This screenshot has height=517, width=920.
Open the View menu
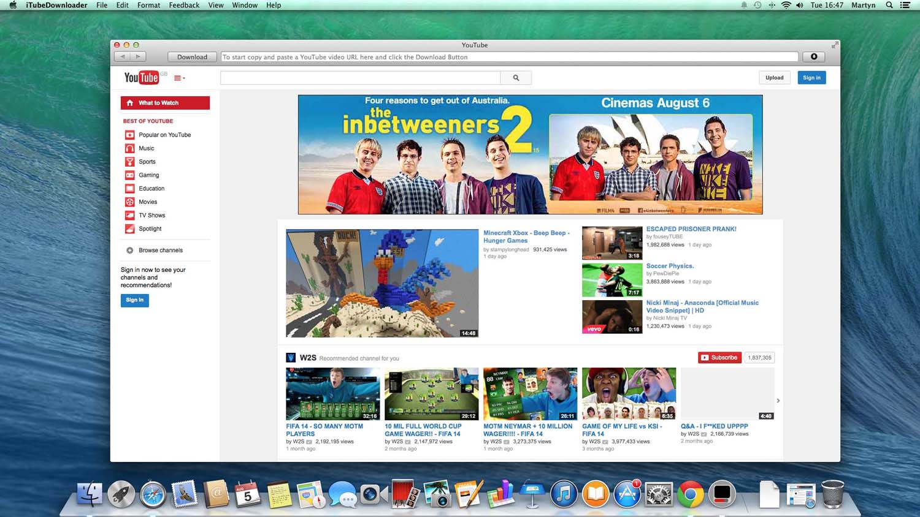click(216, 5)
